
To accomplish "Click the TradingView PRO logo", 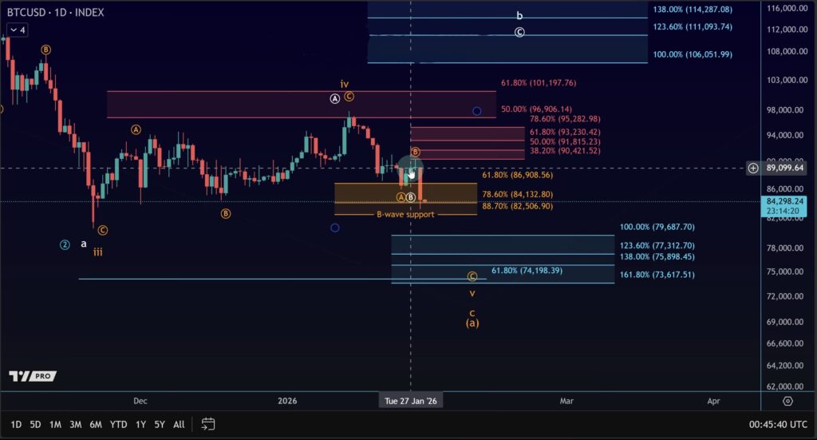I will [x=31, y=375].
